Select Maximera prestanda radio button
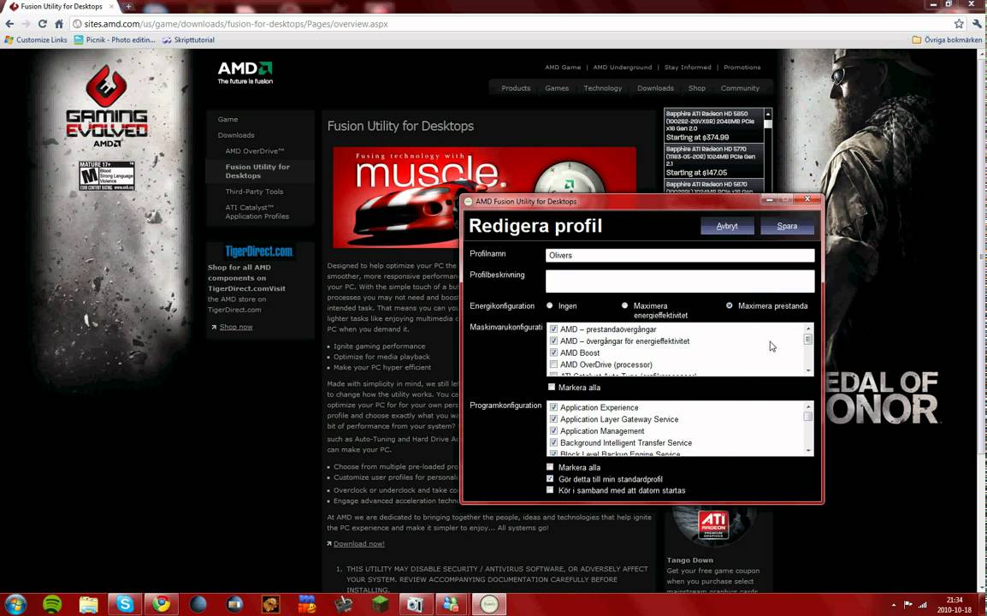 729,305
